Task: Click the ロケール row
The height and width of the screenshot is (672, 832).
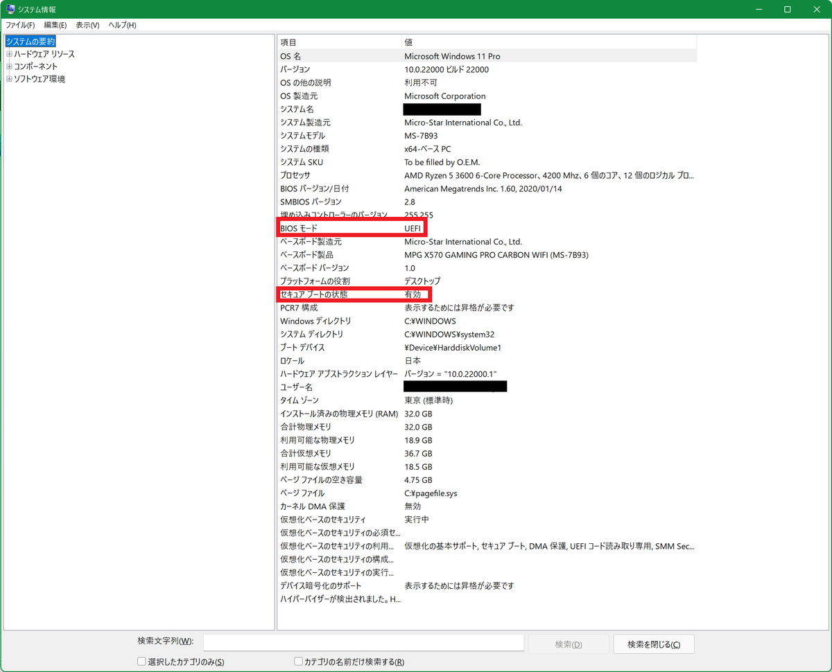Action: pyautogui.click(x=487, y=361)
